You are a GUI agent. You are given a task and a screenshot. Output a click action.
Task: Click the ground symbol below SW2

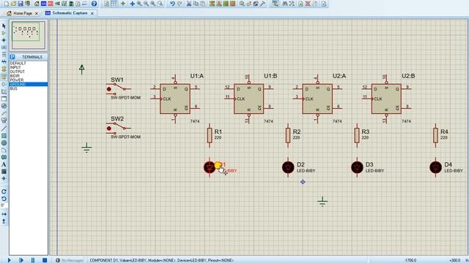(86, 148)
